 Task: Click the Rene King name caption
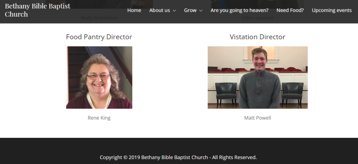pos(99,118)
